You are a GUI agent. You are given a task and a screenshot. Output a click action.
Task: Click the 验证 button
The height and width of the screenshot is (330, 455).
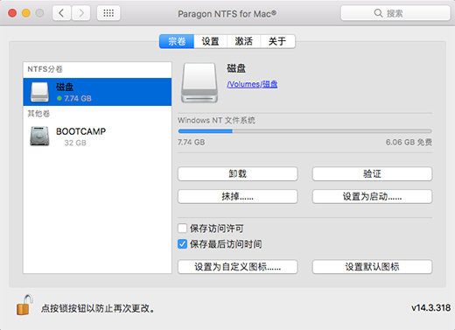click(372, 174)
